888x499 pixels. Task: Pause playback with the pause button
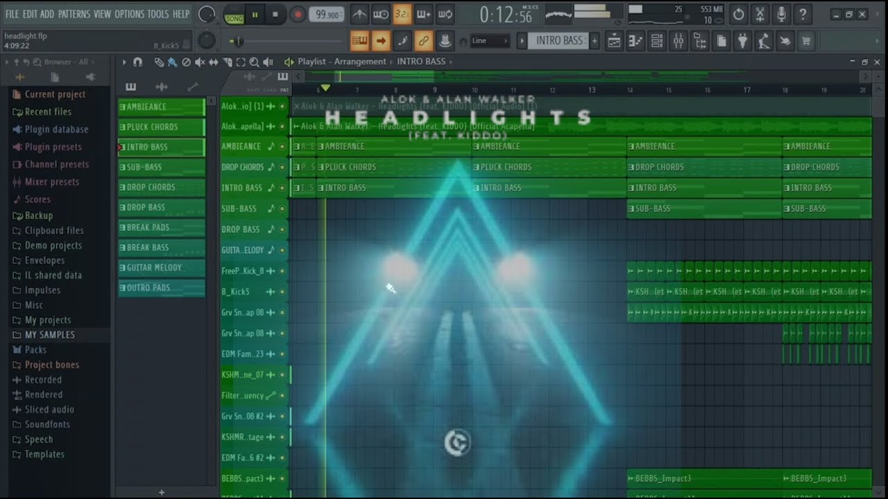point(255,15)
